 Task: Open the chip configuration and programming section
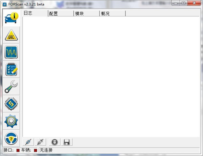point(11,104)
